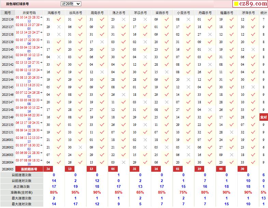Click the gray X for 荡之杀号 in row 2025136

pyautogui.click(x=123, y=19)
